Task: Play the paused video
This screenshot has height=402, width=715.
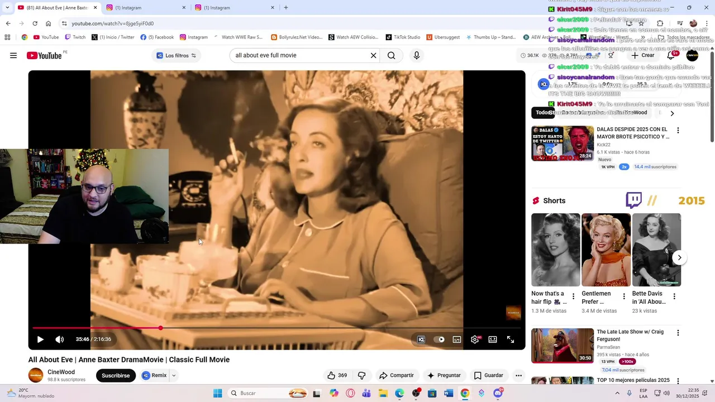Action: point(40,339)
